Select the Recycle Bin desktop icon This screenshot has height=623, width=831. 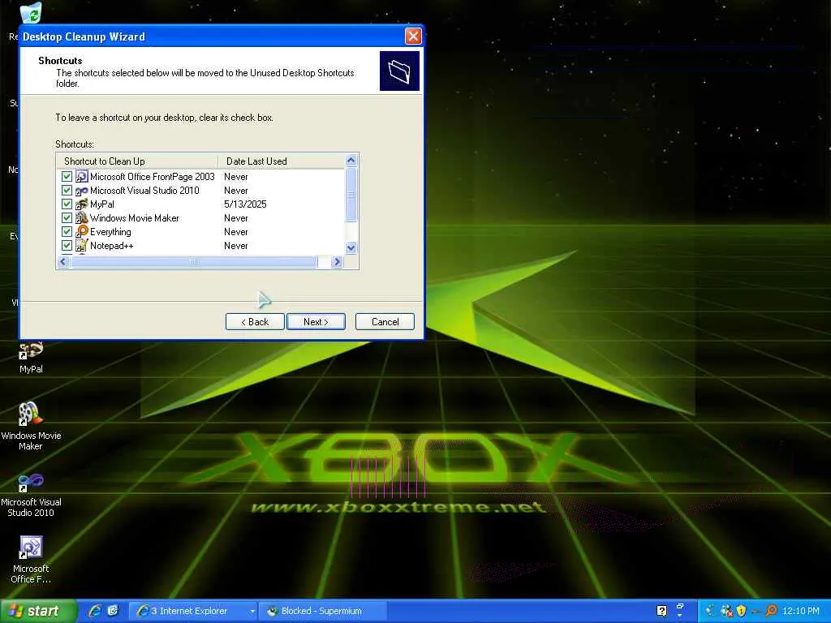pos(31,13)
